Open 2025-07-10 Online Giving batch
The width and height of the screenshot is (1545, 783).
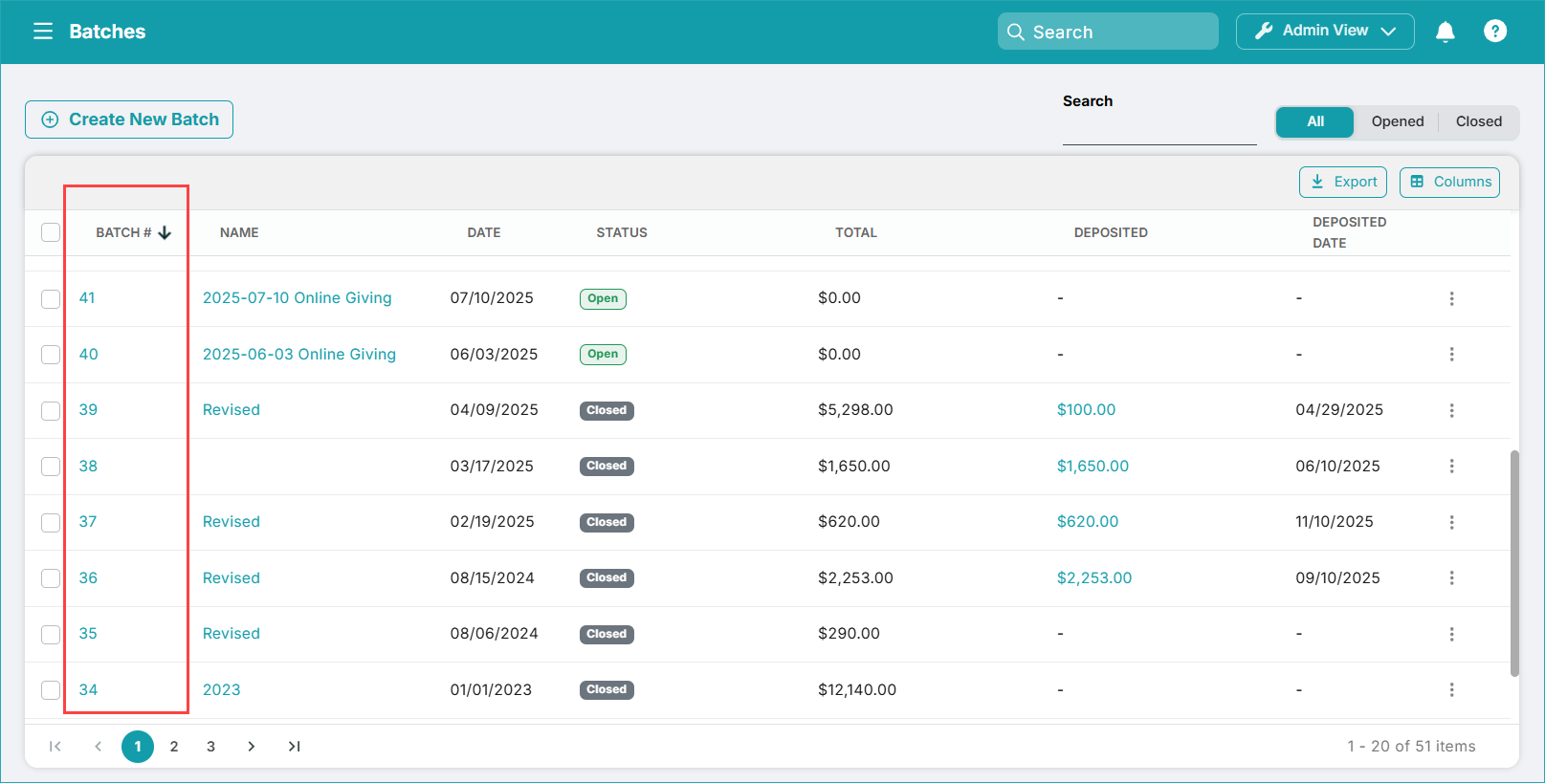[298, 297]
